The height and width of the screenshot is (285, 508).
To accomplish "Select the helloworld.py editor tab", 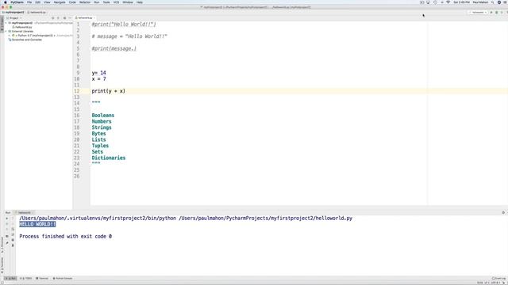I will click(x=85, y=18).
